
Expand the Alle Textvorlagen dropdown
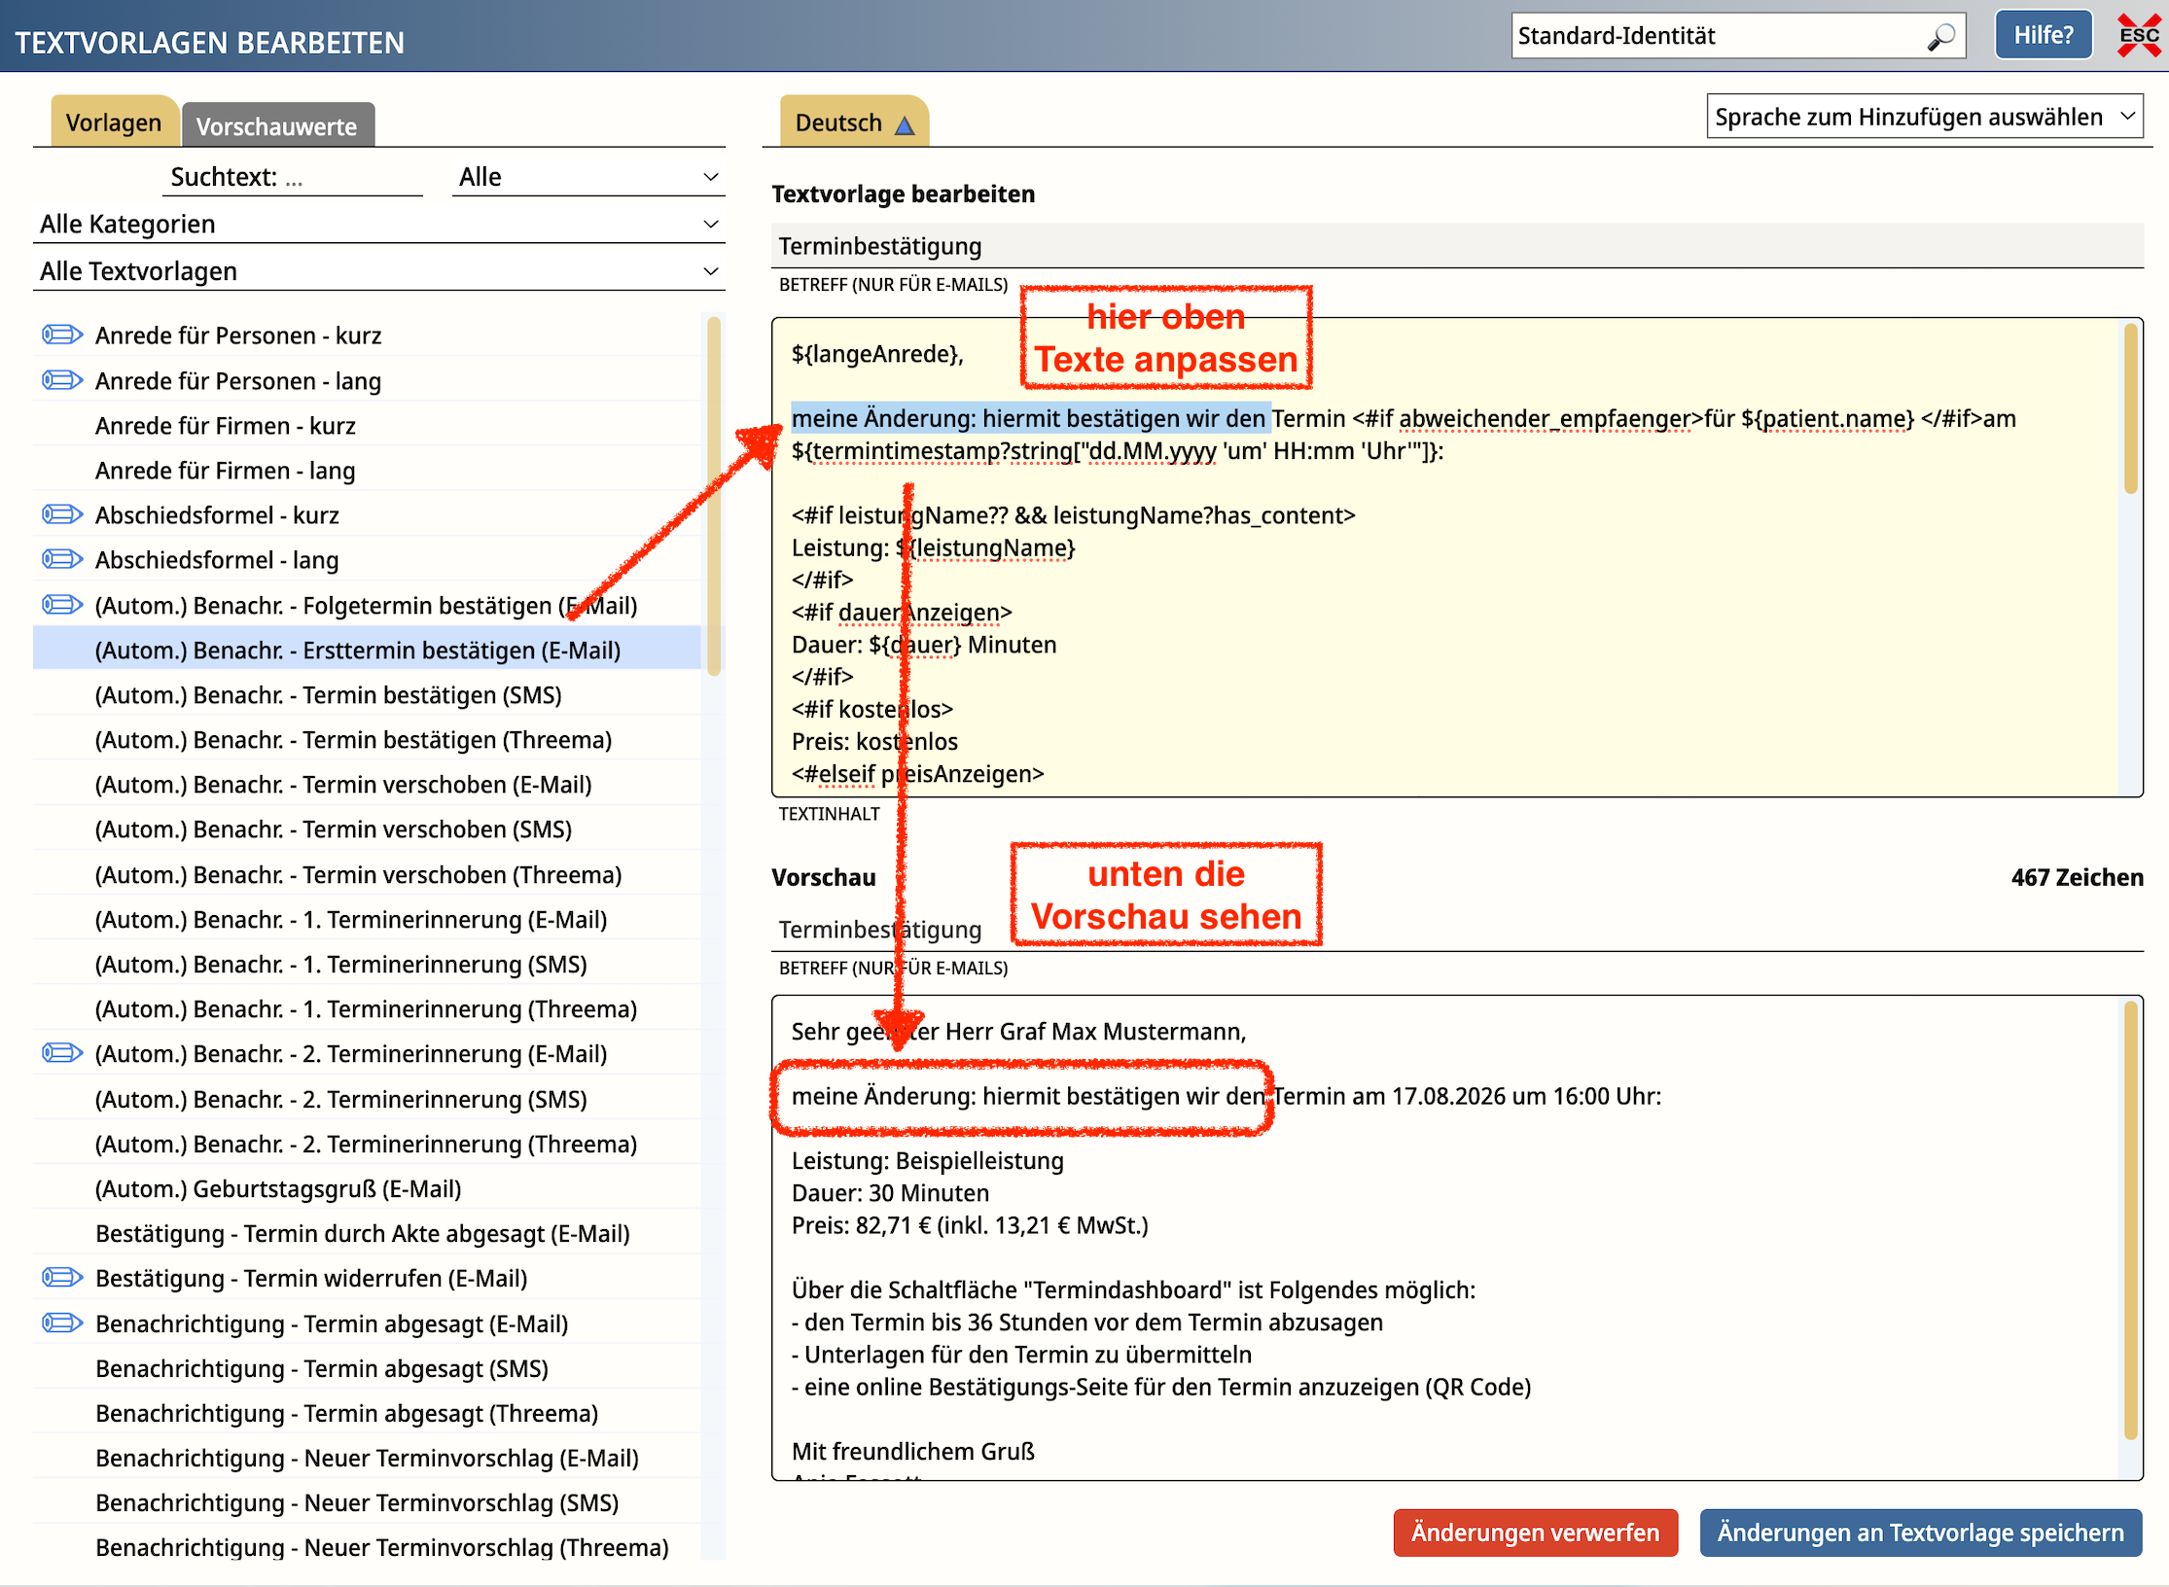(379, 271)
